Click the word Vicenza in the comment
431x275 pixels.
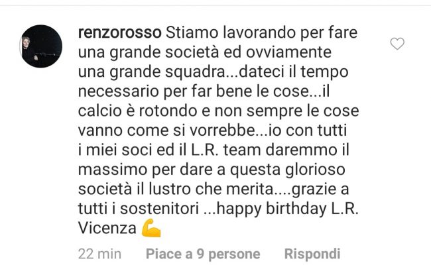point(107,229)
